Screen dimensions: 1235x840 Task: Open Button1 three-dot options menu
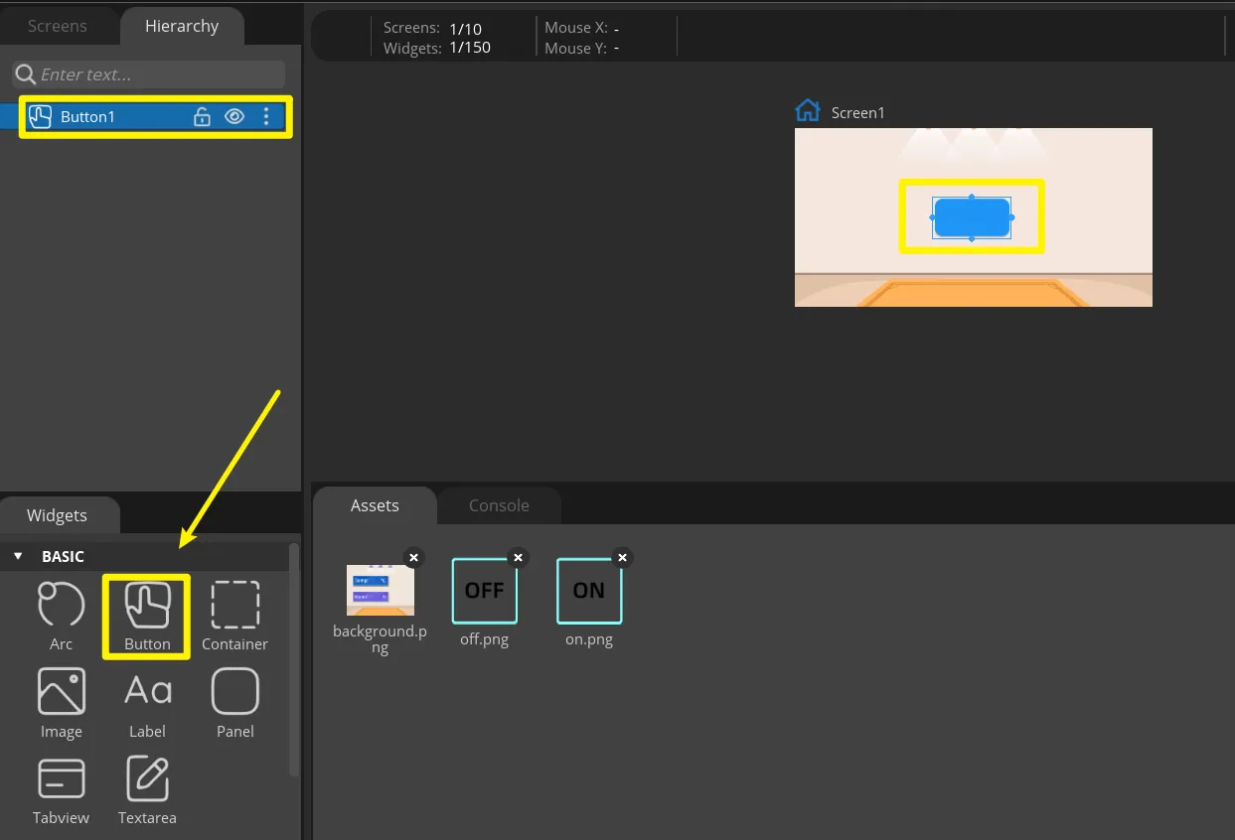pyautogui.click(x=265, y=116)
